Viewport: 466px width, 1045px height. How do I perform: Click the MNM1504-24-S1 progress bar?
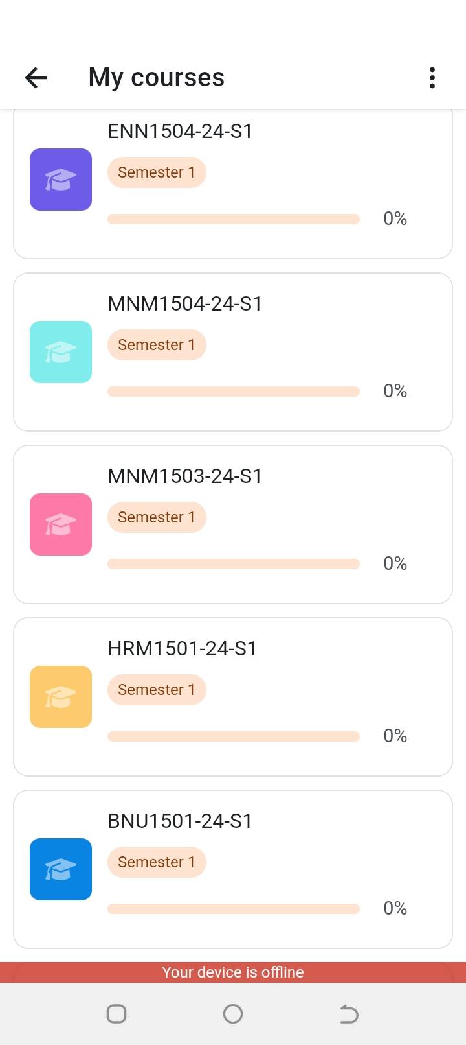(234, 392)
